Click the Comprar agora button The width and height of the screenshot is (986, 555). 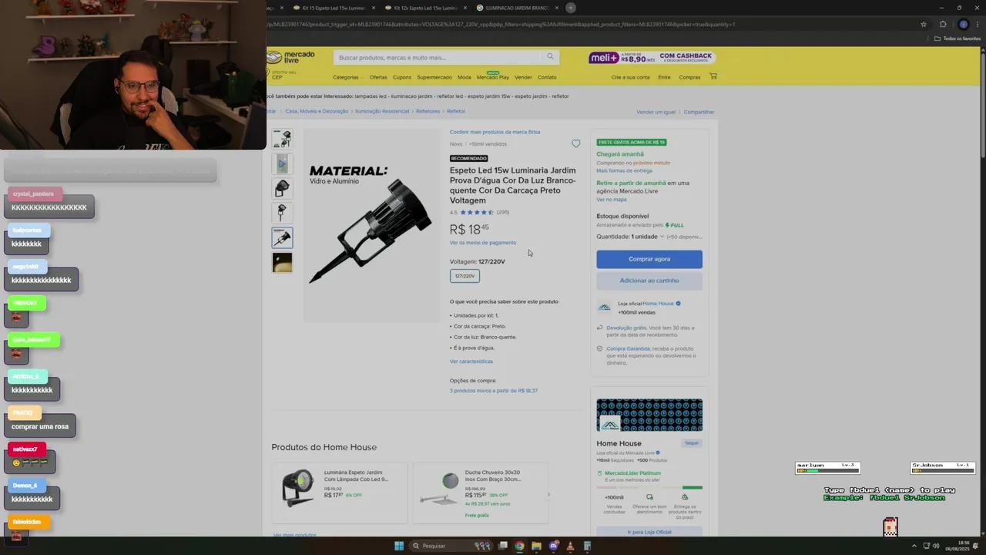pos(649,259)
